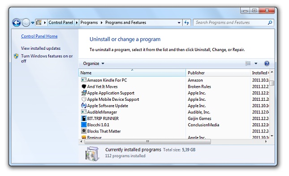Open Turn Windows features on or off
Screen dimensions: 289x176
(x=47, y=58)
